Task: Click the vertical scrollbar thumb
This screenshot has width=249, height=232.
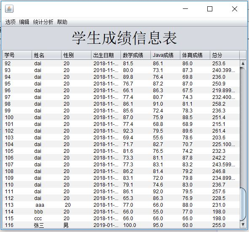Action: pyautogui.click(x=243, y=204)
